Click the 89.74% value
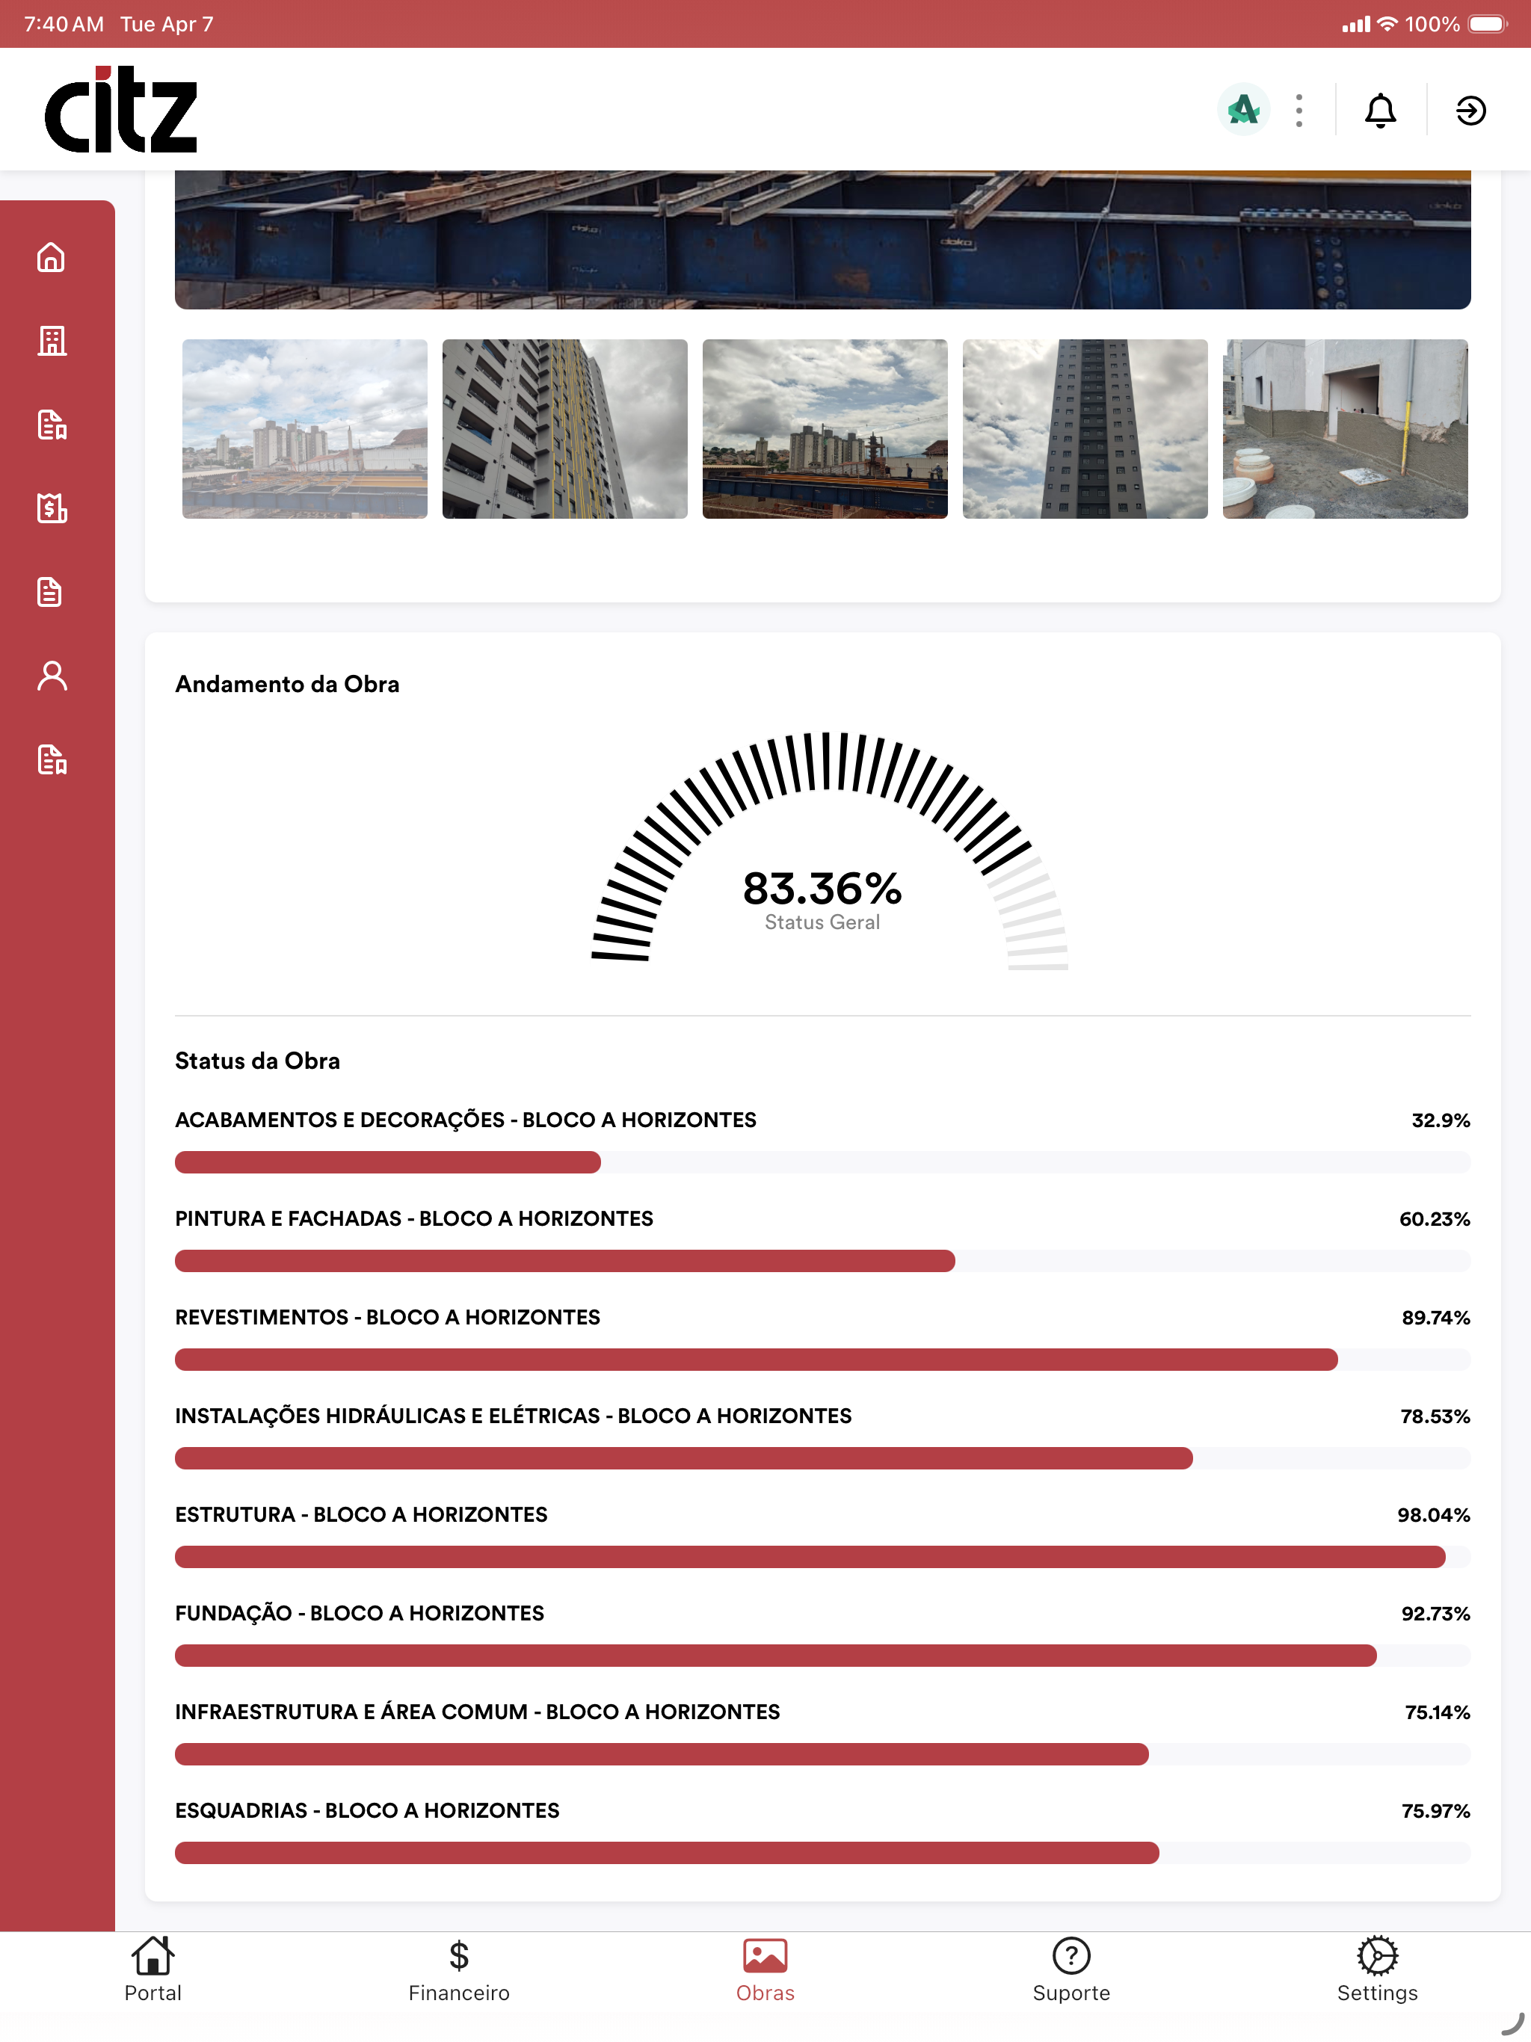This screenshot has height=2042, width=1531. pyautogui.click(x=1436, y=1318)
